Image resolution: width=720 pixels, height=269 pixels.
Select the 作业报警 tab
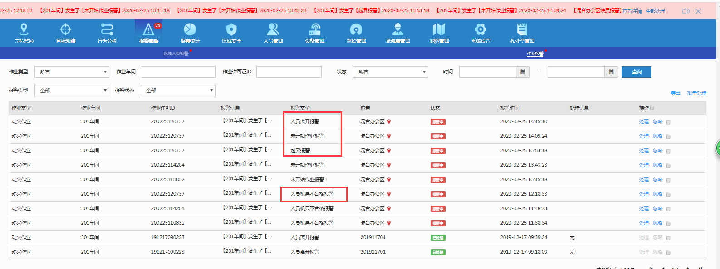click(535, 53)
